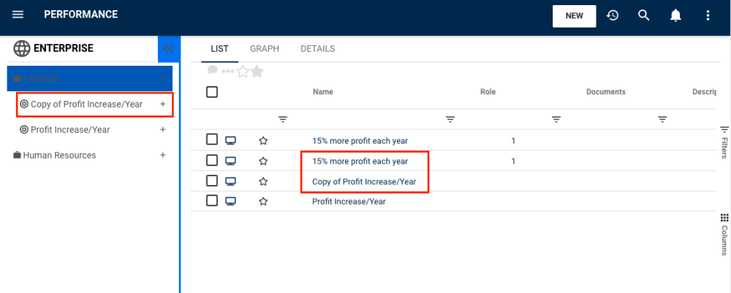Check the Profit Increase/Year row checkbox
Viewport: 731px width, 293px height.
(212, 201)
